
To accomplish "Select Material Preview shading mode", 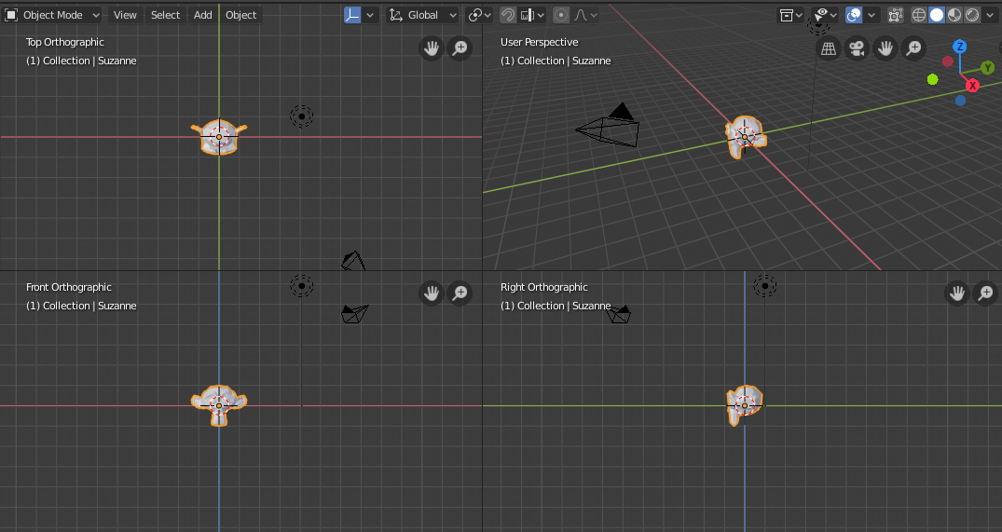I will (x=956, y=15).
